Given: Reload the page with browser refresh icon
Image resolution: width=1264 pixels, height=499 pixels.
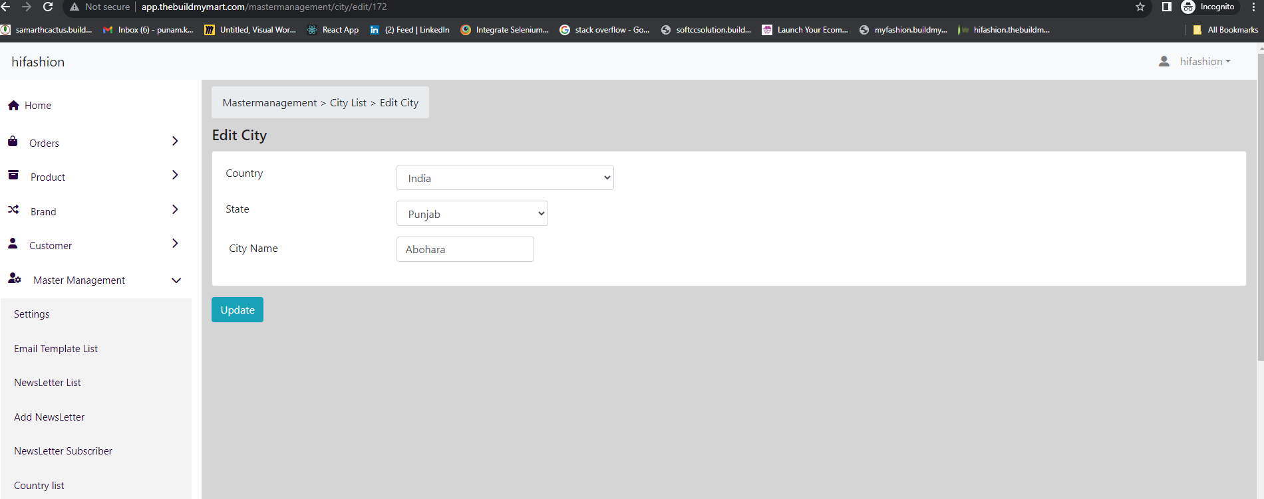Looking at the screenshot, I should click(x=48, y=7).
